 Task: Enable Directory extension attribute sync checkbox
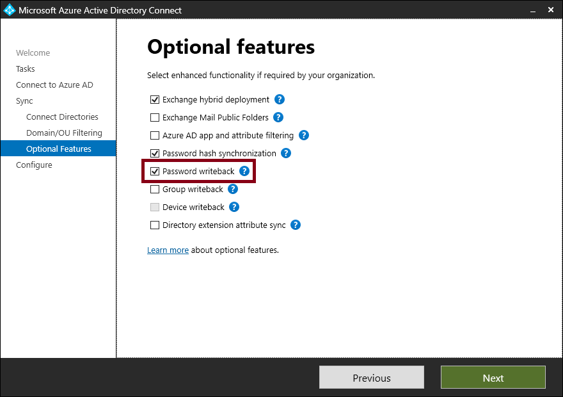[x=155, y=225]
